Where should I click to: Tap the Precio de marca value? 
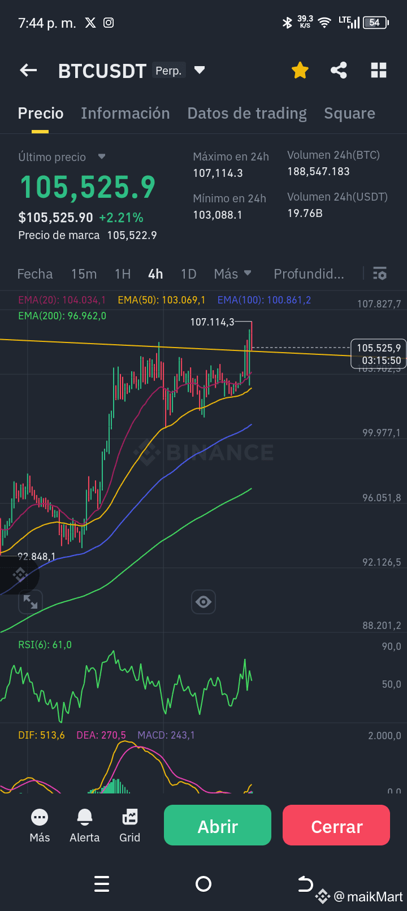tap(132, 235)
